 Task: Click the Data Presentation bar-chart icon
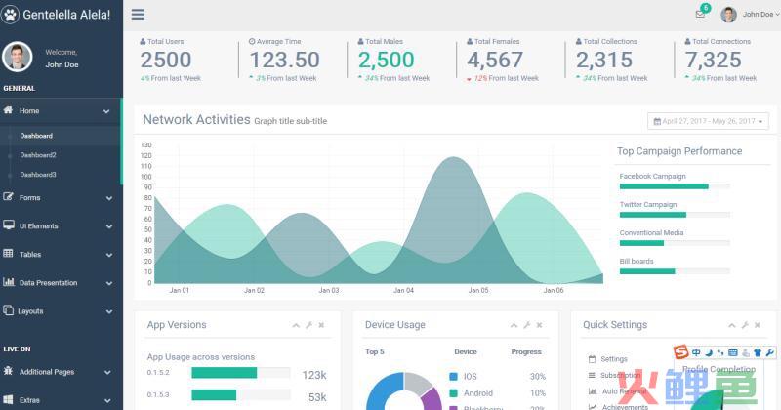pyautogui.click(x=9, y=282)
